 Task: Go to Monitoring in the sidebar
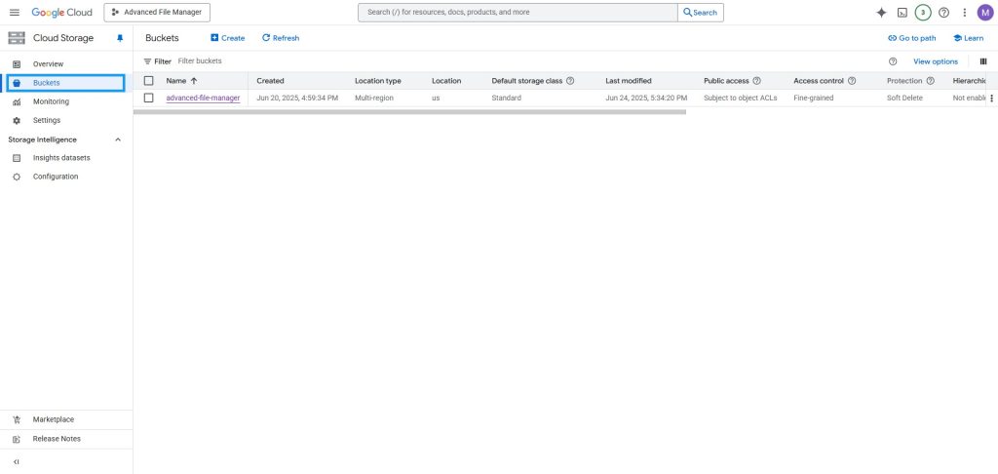coord(51,101)
